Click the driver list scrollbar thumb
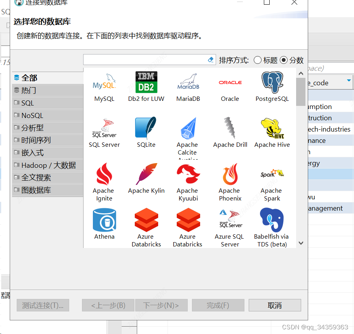 [301, 92]
